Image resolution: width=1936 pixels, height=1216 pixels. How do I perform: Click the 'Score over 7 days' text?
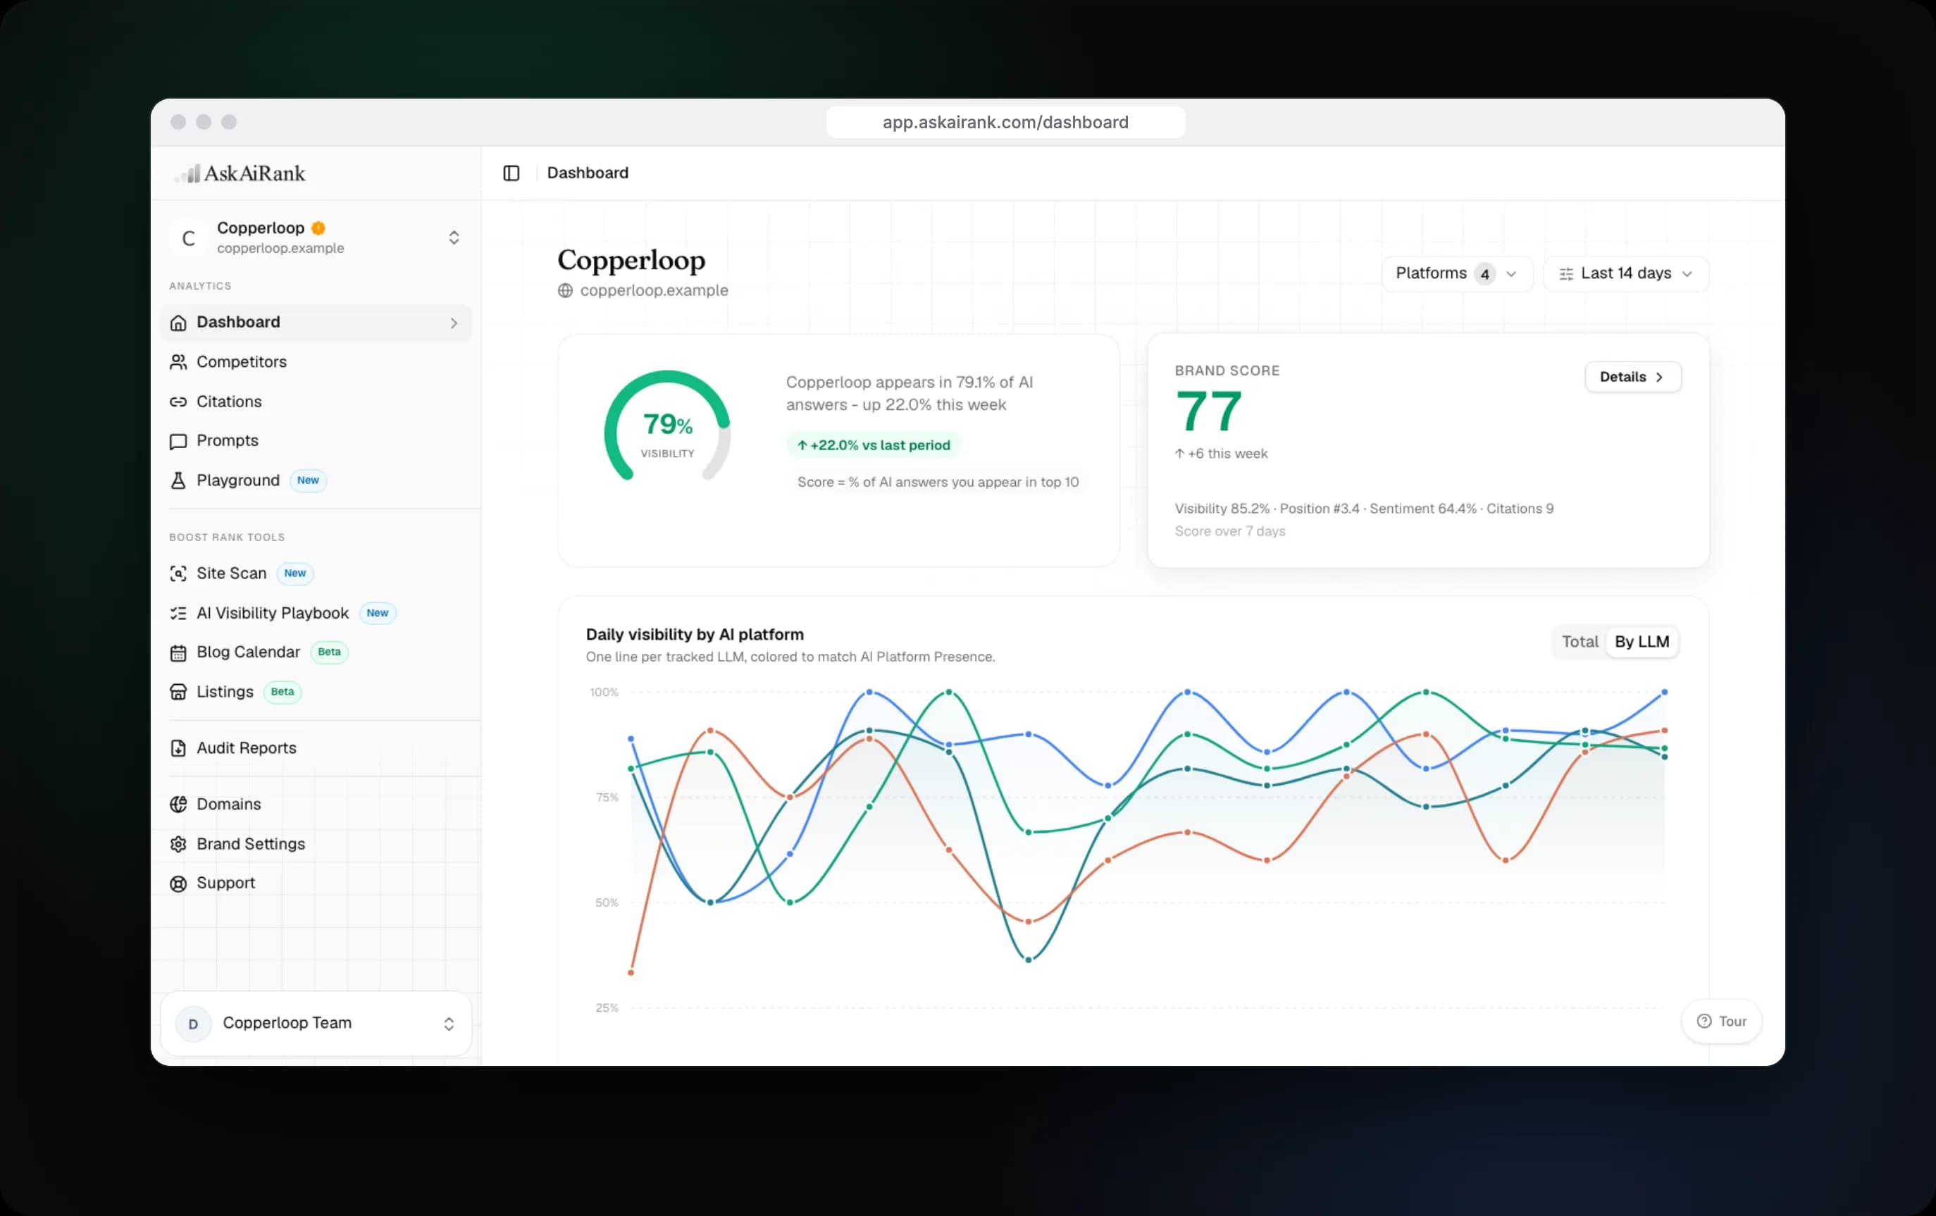(x=1229, y=532)
